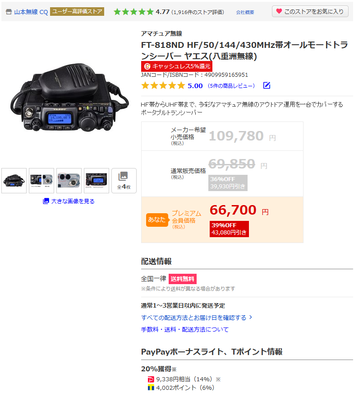Select the first radio-with-microphone thumbnail
This screenshot has height=393, width=354.
(14, 180)
